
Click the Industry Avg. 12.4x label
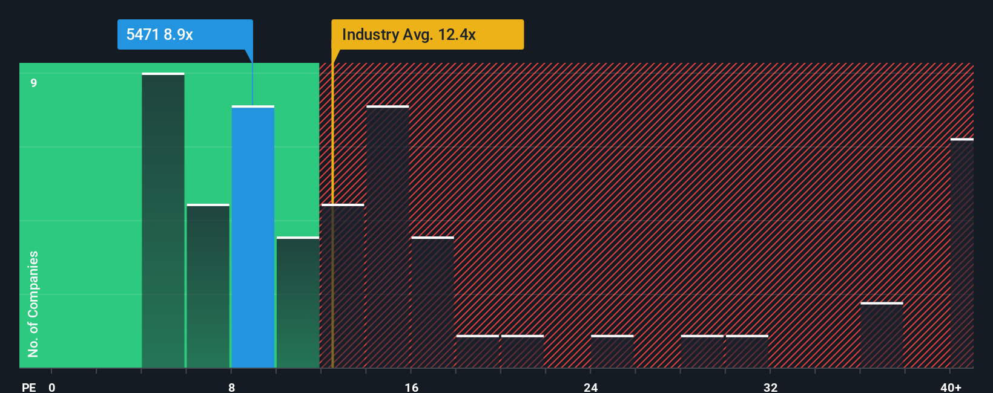(x=427, y=34)
